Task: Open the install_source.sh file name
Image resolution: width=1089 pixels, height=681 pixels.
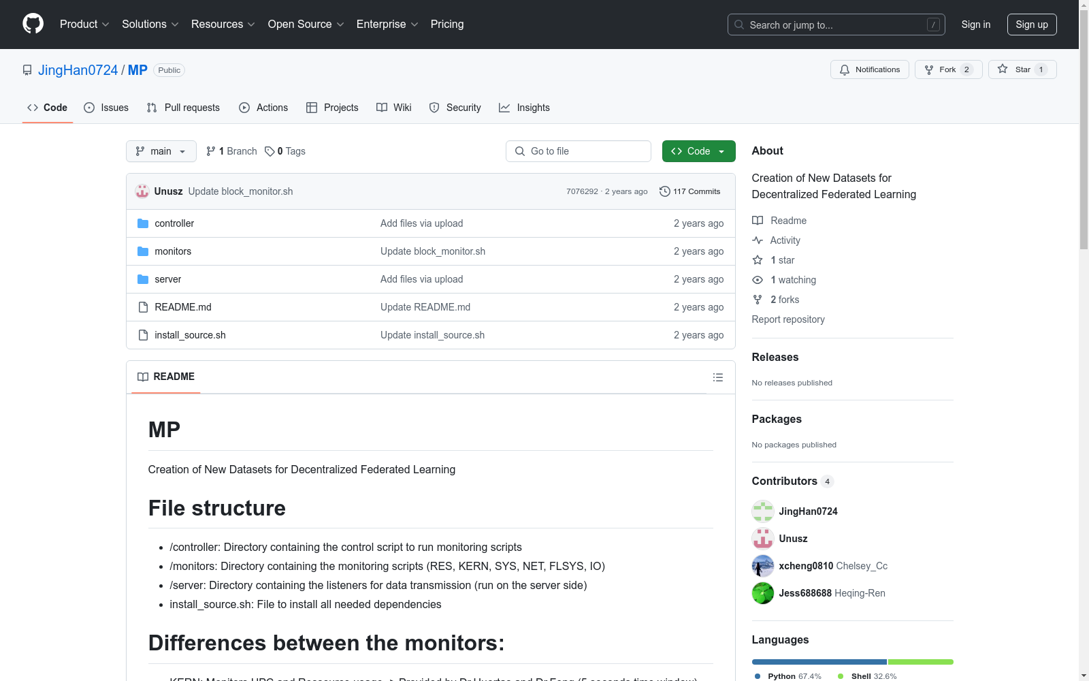Action: coord(191,335)
